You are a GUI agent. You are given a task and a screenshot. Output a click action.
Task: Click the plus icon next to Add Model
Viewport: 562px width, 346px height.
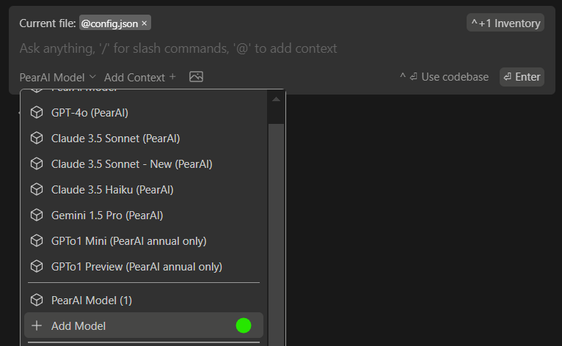click(x=37, y=325)
